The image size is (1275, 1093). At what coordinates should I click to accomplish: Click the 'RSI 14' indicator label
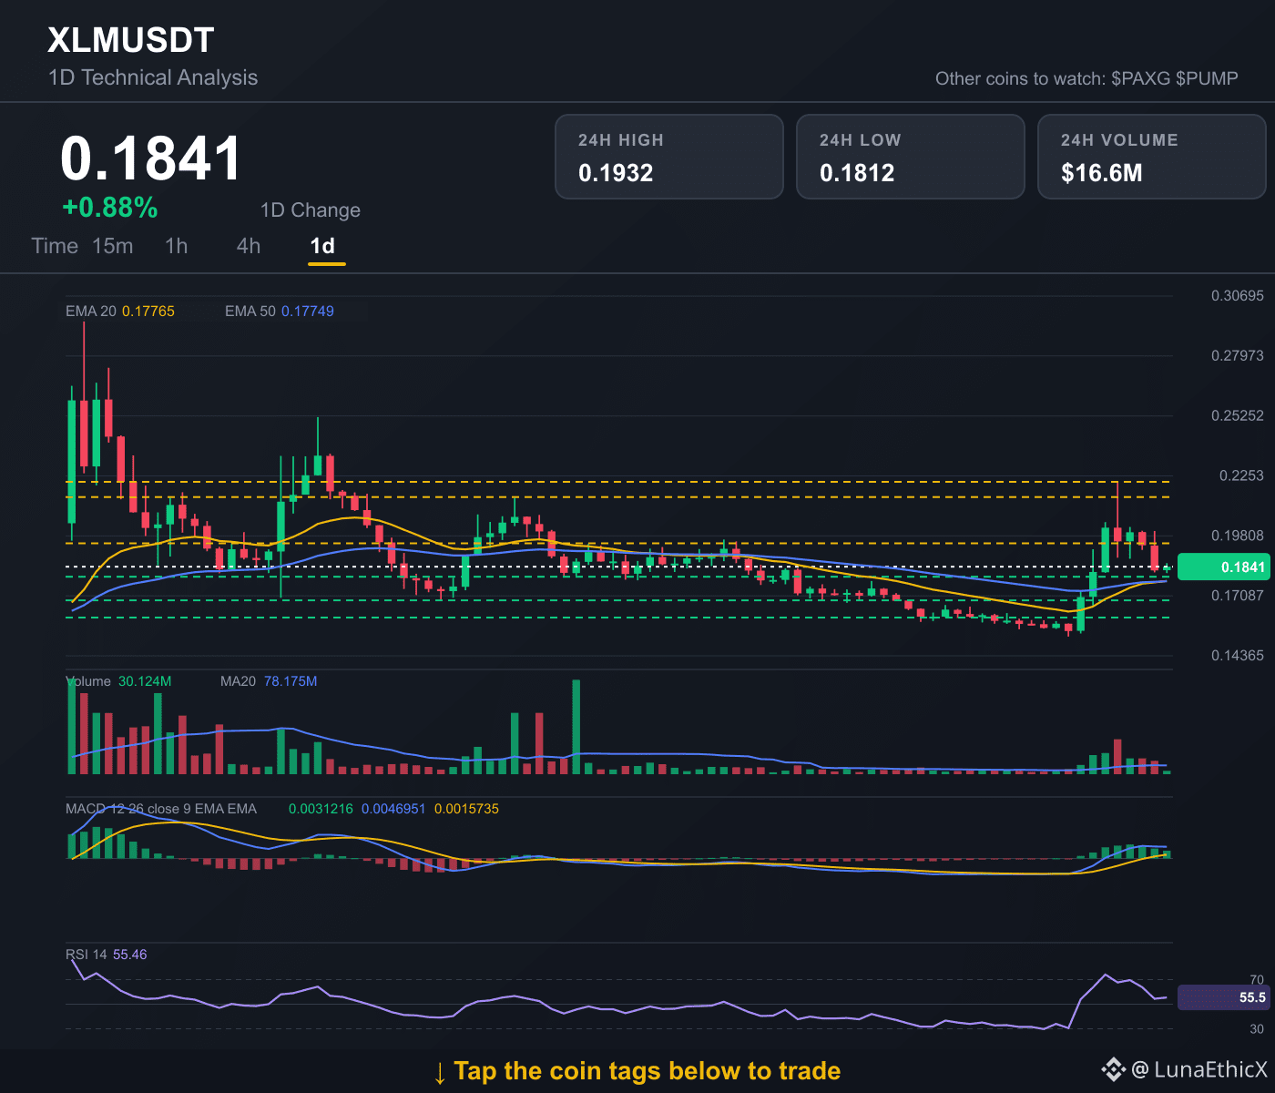click(x=87, y=955)
